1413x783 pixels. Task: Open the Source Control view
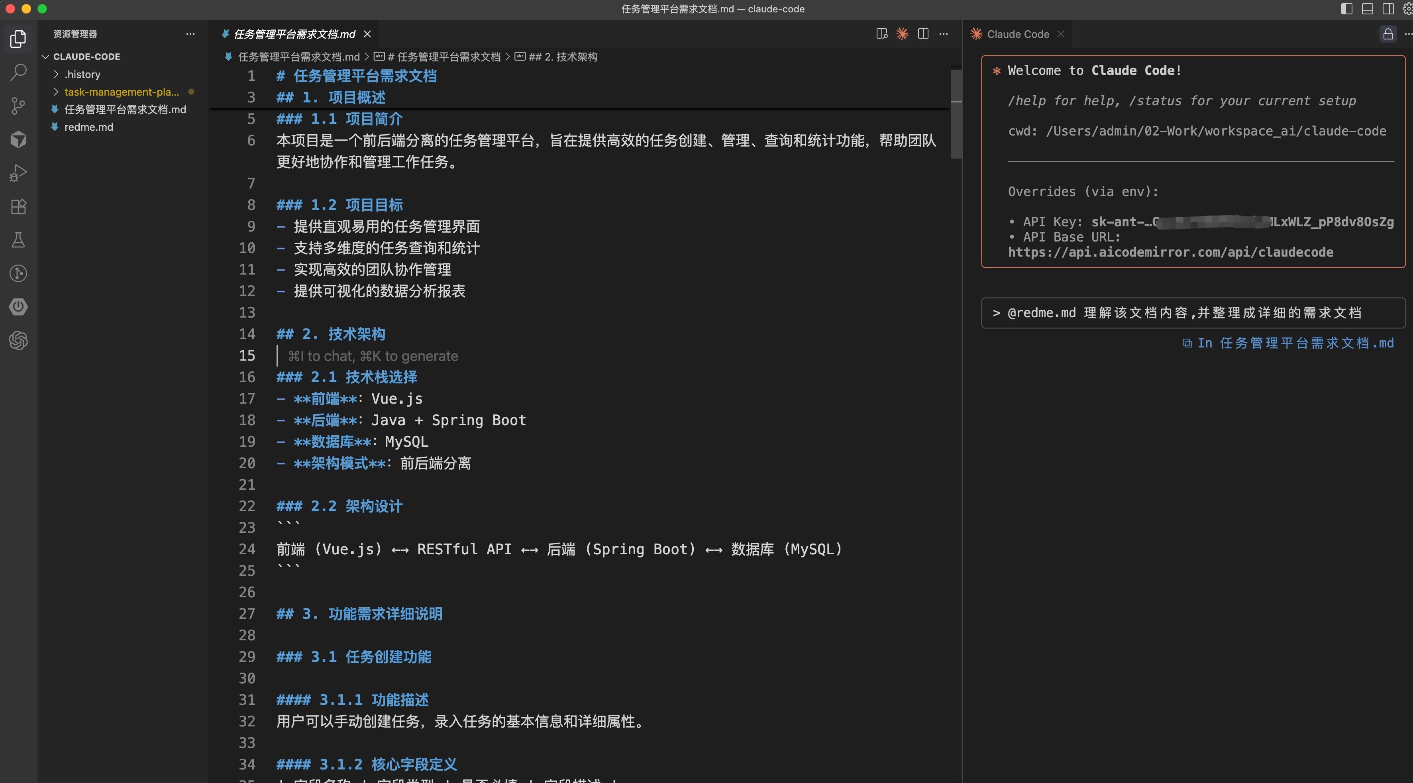click(18, 106)
